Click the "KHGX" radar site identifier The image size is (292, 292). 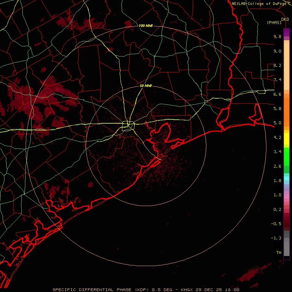coord(187,290)
